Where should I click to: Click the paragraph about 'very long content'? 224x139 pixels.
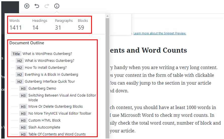point(164,79)
